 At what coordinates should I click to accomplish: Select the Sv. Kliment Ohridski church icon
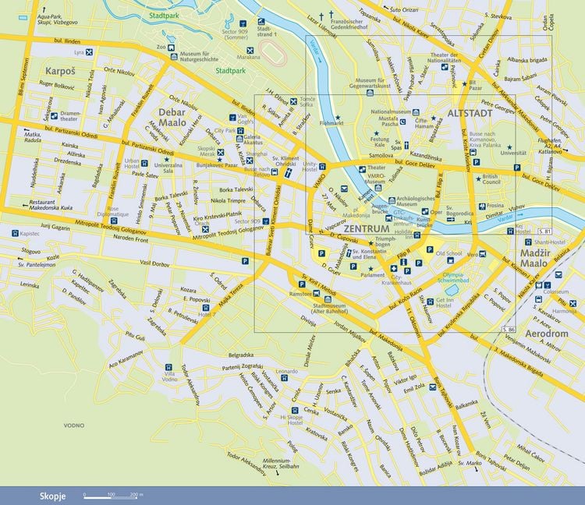click(288, 172)
